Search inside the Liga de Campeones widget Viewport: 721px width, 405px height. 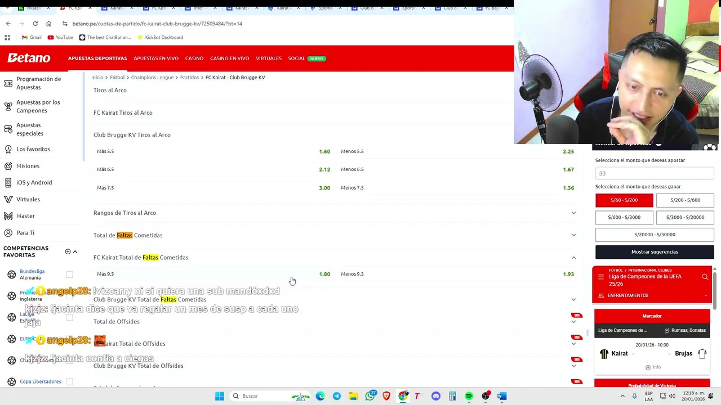click(705, 277)
